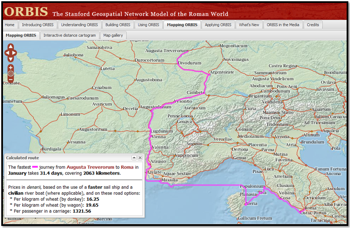Select the Mapping ORBIS main tab
This screenshot has height=228, width=350.
click(182, 25)
